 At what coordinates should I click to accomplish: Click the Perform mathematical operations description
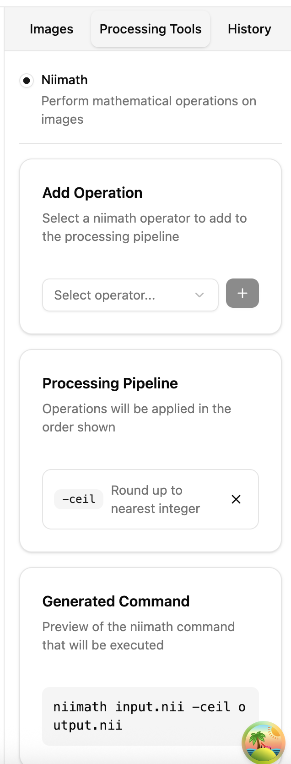click(x=149, y=110)
